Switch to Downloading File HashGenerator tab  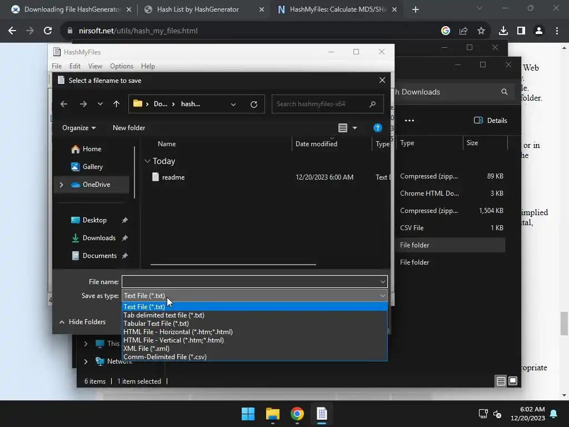coord(71,9)
